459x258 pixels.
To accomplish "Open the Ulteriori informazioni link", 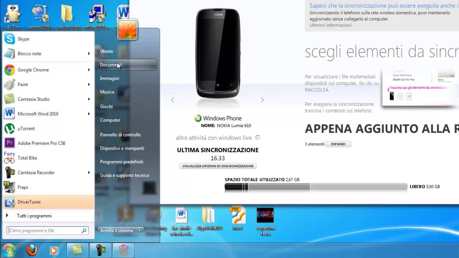I will 330,25.
